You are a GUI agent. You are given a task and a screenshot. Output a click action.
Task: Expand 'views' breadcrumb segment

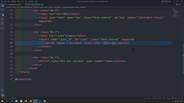point(14,7)
